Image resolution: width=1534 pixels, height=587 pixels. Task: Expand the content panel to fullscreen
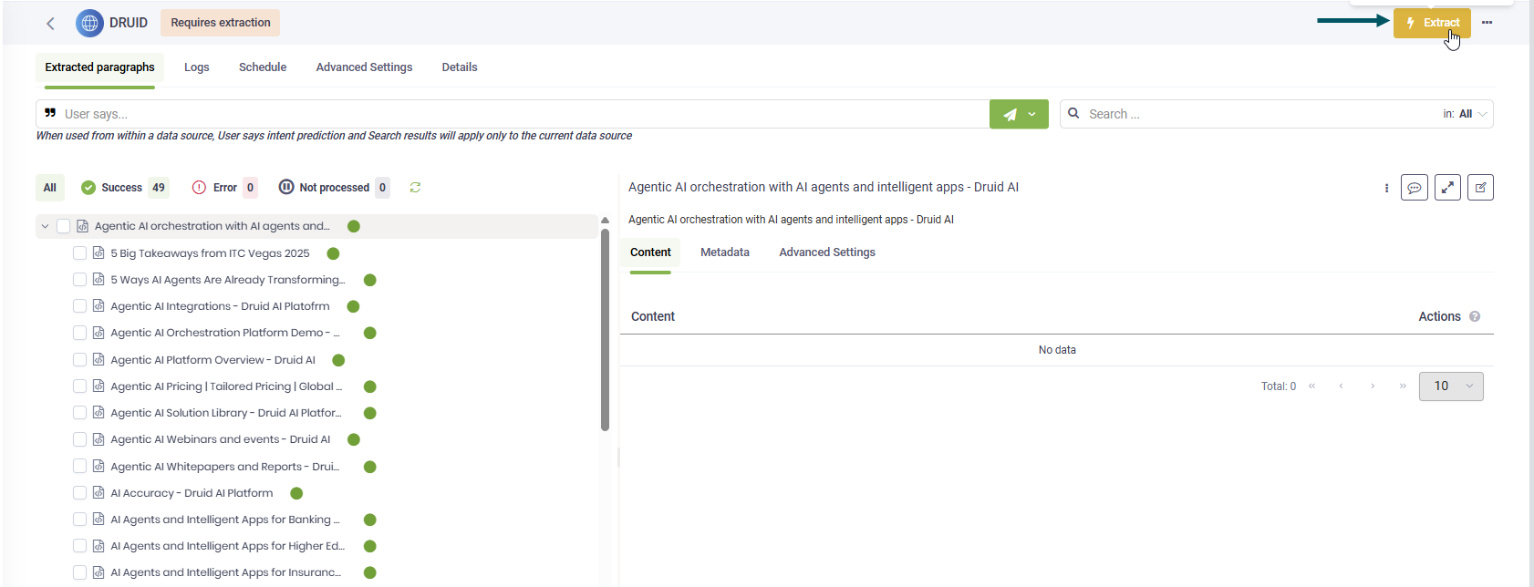(x=1447, y=188)
